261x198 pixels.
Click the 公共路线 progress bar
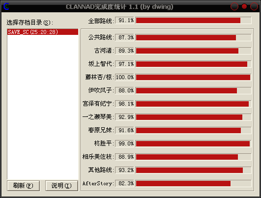point(193,37)
